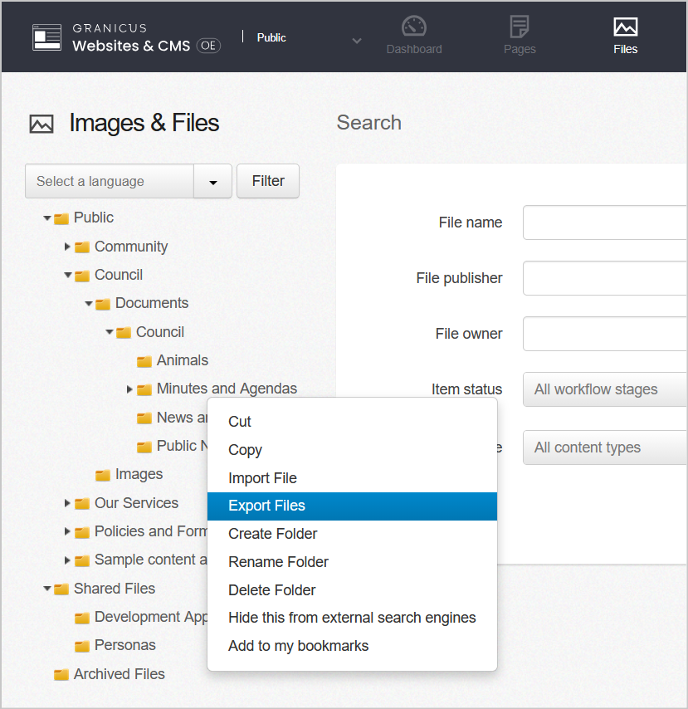This screenshot has height=709, width=688.
Task: Click the File publisher input field
Action: coord(605,278)
